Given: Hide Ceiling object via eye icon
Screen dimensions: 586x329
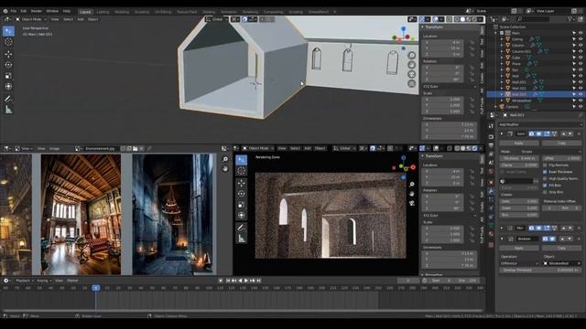Looking at the screenshot, I should [581, 38].
